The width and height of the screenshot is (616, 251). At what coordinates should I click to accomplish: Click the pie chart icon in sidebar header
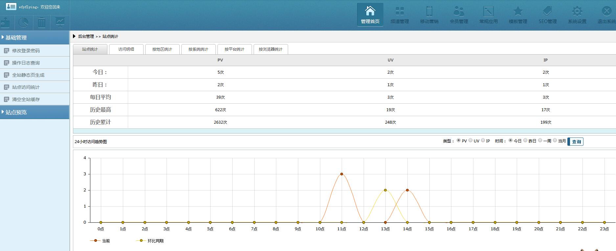(x=23, y=23)
